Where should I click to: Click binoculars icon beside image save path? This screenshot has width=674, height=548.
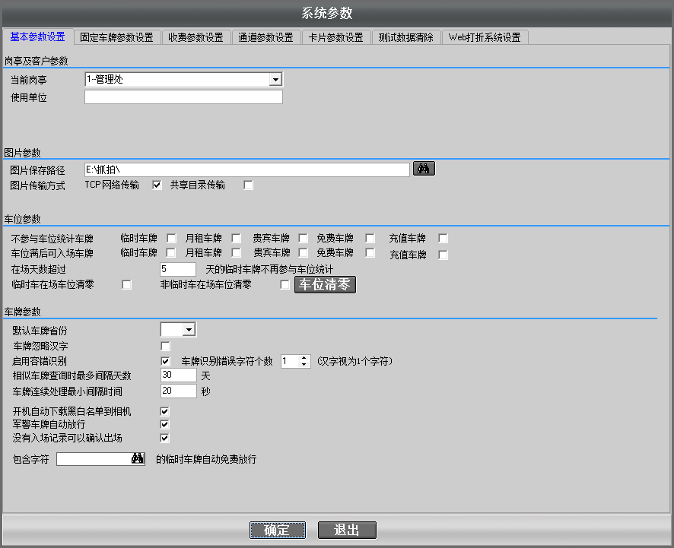[424, 169]
